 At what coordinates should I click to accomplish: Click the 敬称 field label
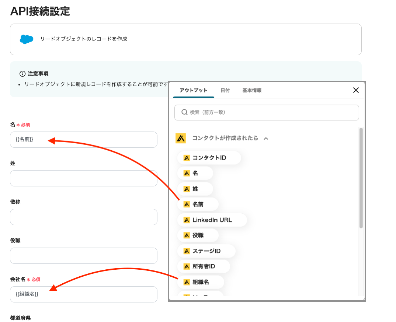[15, 202]
